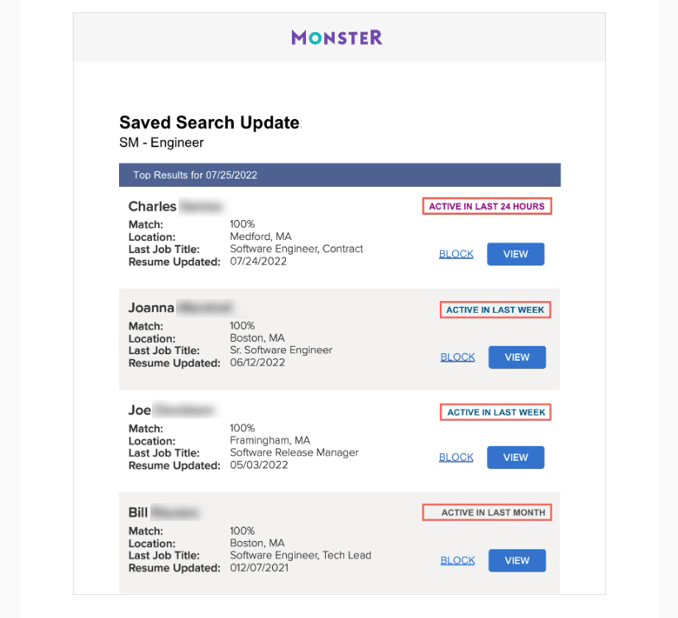Viewport: 678px width, 618px height.
Task: Click the Monster logo
Action: pos(337,37)
